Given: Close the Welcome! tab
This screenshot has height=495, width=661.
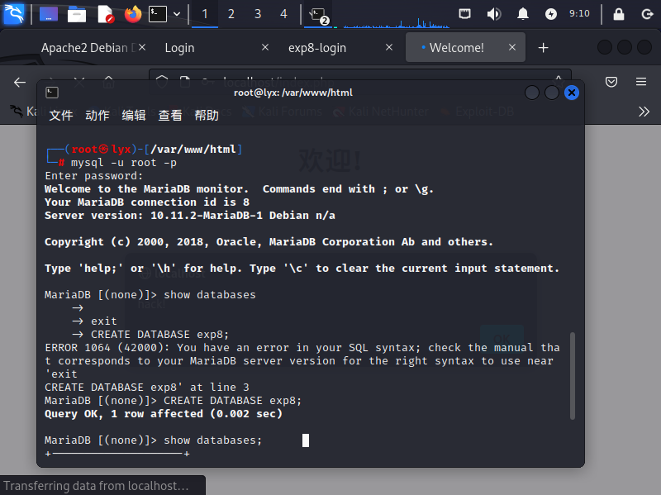Looking at the screenshot, I should click(512, 48).
